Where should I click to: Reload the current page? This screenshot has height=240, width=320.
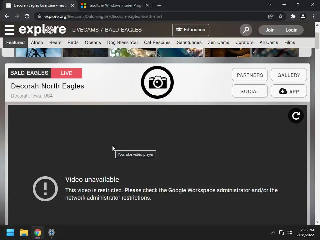[27, 16]
